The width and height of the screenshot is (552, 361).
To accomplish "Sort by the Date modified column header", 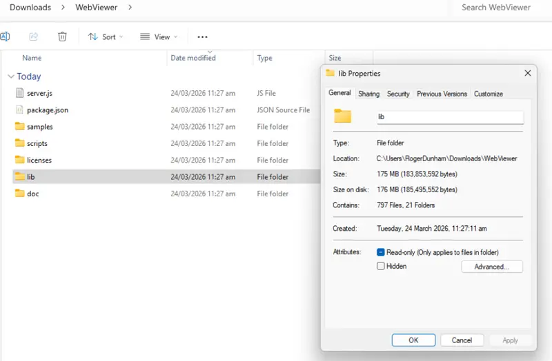I will (193, 58).
